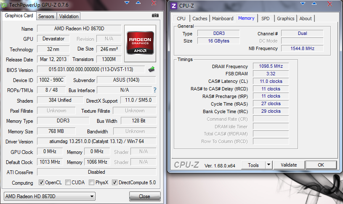Image resolution: width=343 pixels, height=204 pixels.
Task: Close GPU-Z with the red X
Action: 154,3
